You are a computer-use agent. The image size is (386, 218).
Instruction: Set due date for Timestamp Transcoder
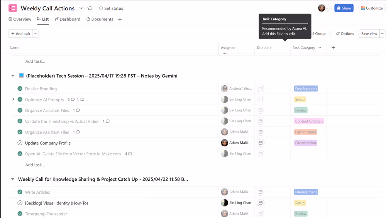pyautogui.click(x=261, y=214)
